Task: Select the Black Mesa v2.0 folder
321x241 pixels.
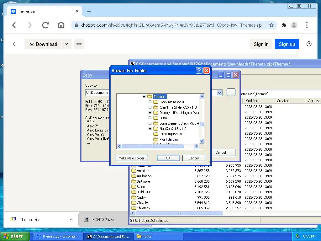Action: (x=171, y=102)
